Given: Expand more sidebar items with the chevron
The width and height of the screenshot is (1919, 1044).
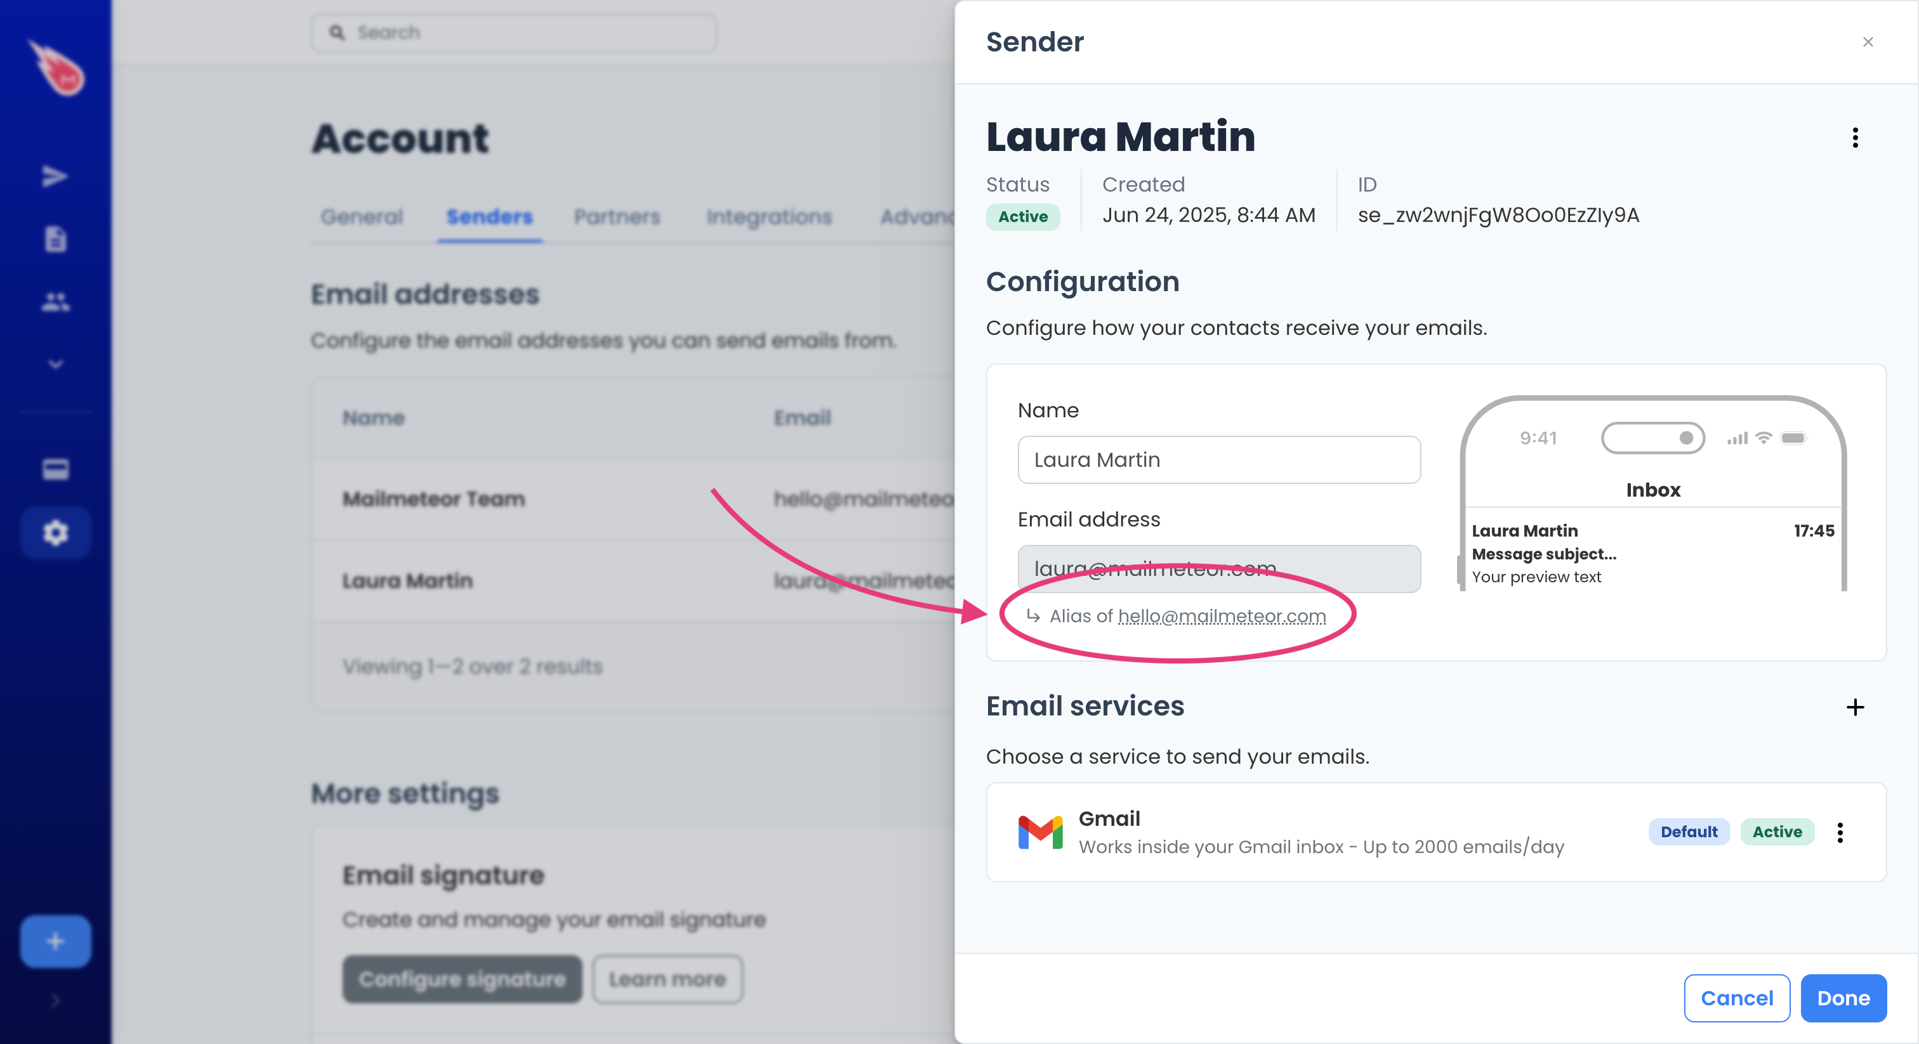Looking at the screenshot, I should click(55, 364).
